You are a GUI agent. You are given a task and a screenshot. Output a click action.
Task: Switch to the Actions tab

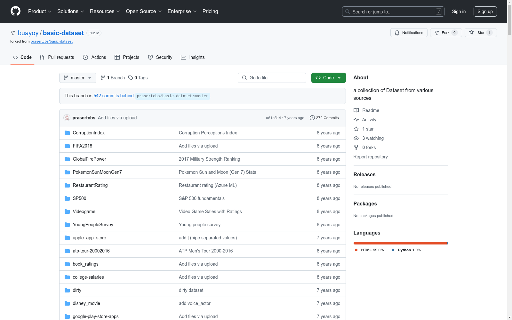point(94,57)
